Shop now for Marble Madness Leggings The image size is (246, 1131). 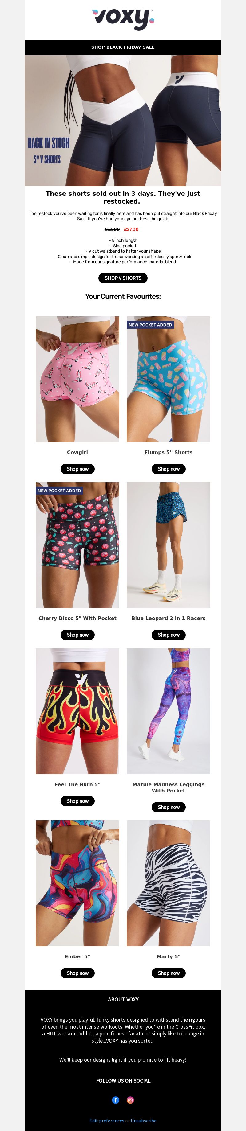point(169,807)
